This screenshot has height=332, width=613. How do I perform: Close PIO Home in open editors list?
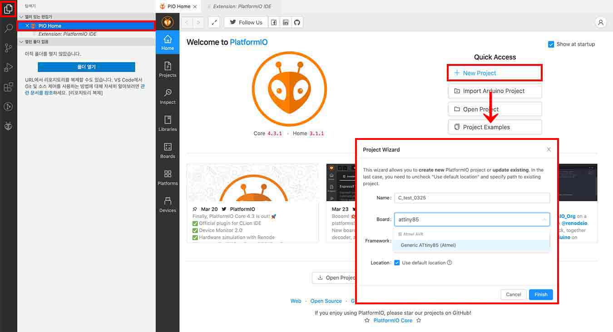tap(27, 26)
